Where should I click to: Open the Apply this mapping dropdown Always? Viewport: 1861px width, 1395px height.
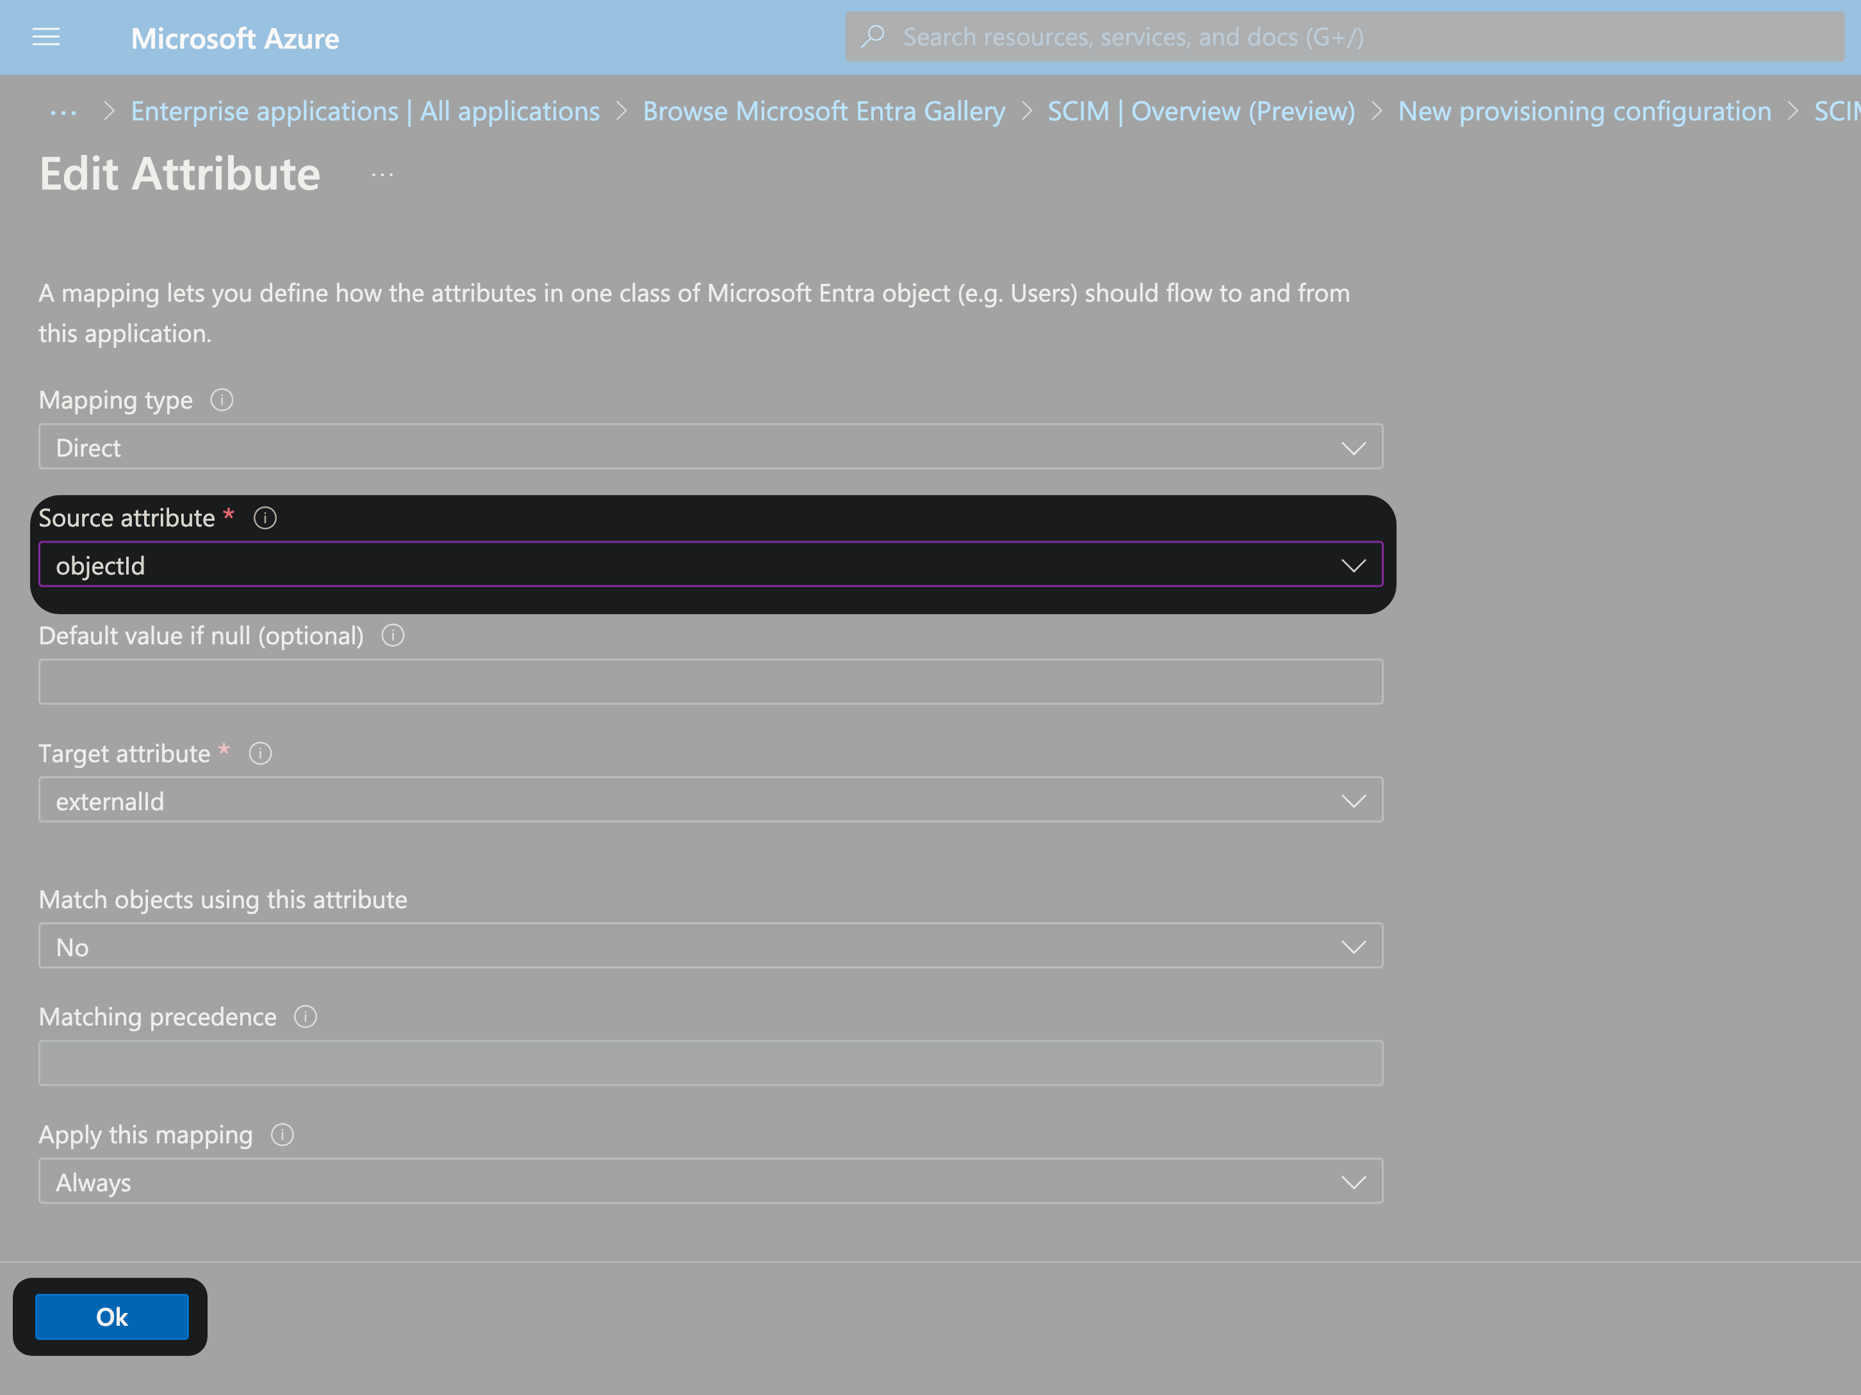(x=710, y=1181)
